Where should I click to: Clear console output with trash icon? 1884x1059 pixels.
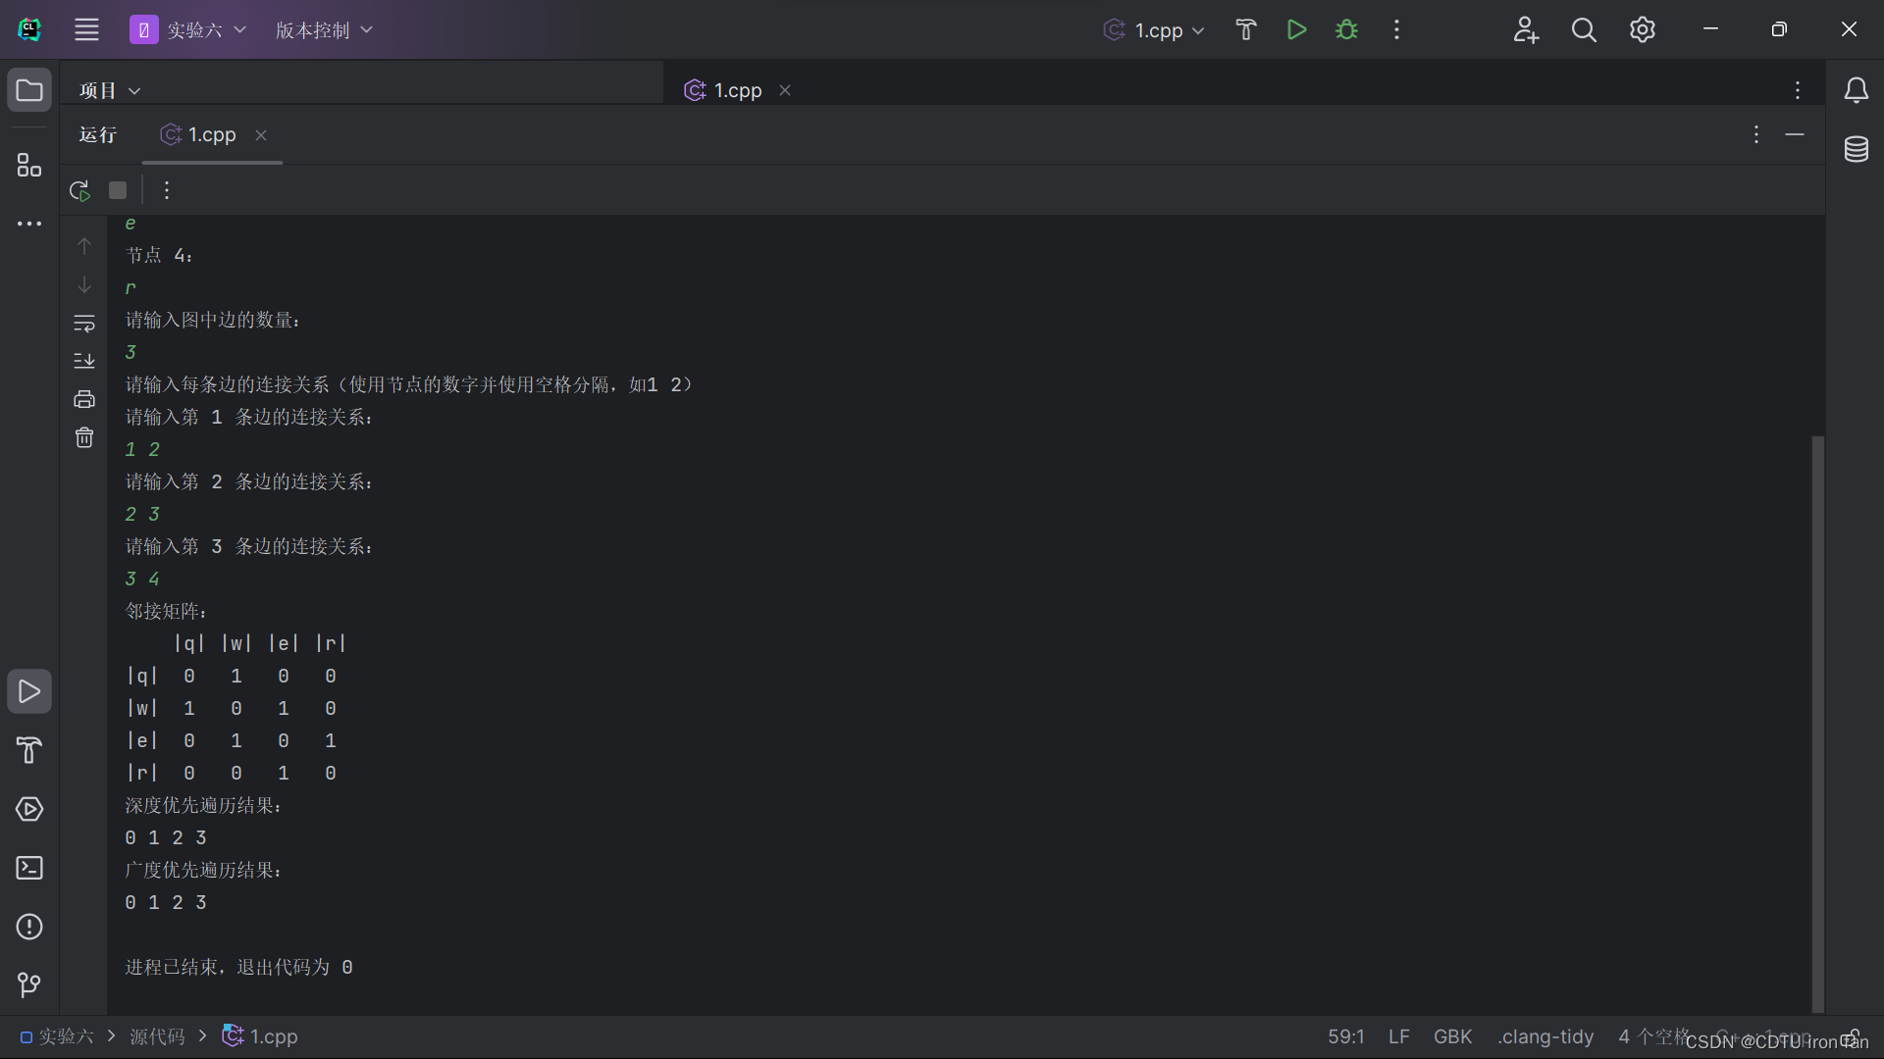click(x=84, y=437)
